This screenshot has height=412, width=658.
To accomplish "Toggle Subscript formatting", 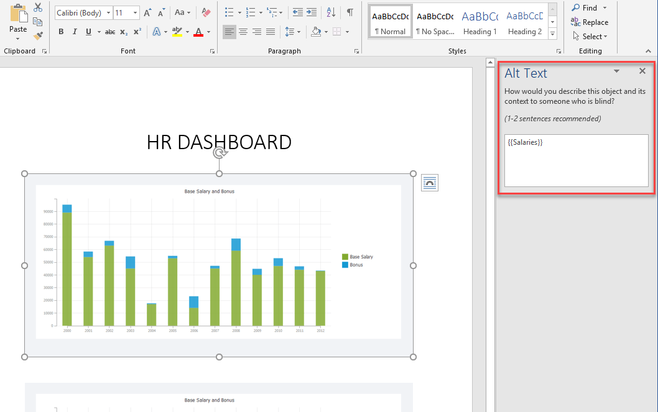I will pyautogui.click(x=123, y=32).
